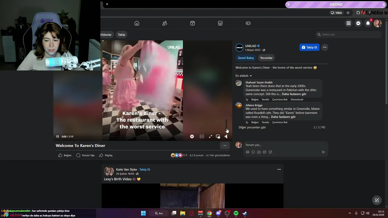The image size is (388, 218).
Task: Show hidden system tray icons
Action: pos(350,213)
